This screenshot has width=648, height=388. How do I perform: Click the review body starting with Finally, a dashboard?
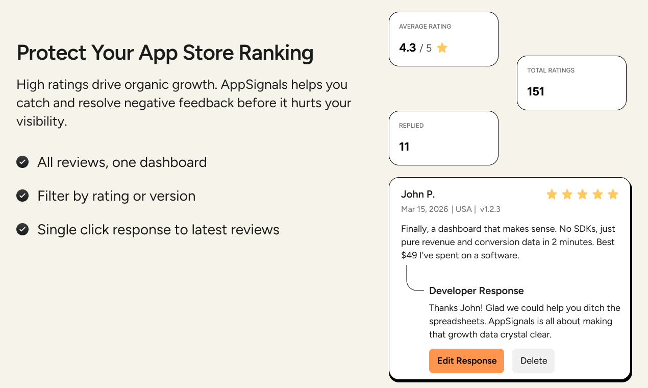tap(508, 242)
